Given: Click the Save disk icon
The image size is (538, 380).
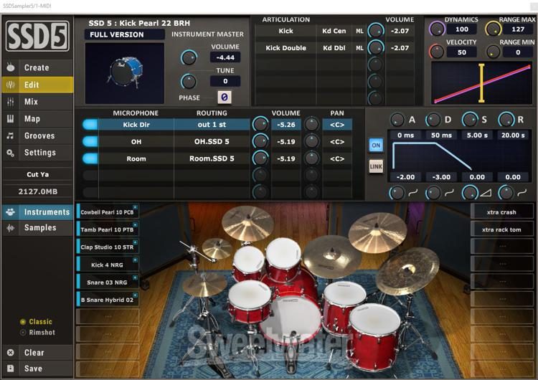Looking at the screenshot, I should pos(11,369).
